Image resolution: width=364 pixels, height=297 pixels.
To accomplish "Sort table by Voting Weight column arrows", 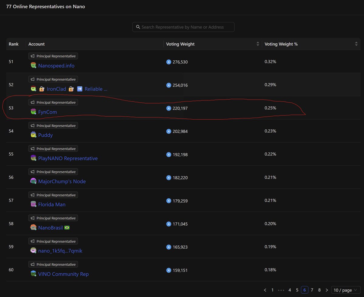I will [258, 44].
